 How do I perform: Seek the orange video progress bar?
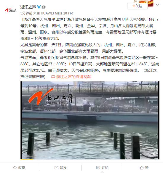(27, 159)
